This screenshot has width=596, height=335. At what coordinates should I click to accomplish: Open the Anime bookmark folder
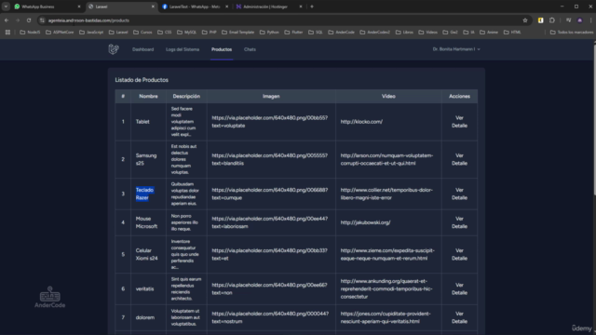pos(489,33)
